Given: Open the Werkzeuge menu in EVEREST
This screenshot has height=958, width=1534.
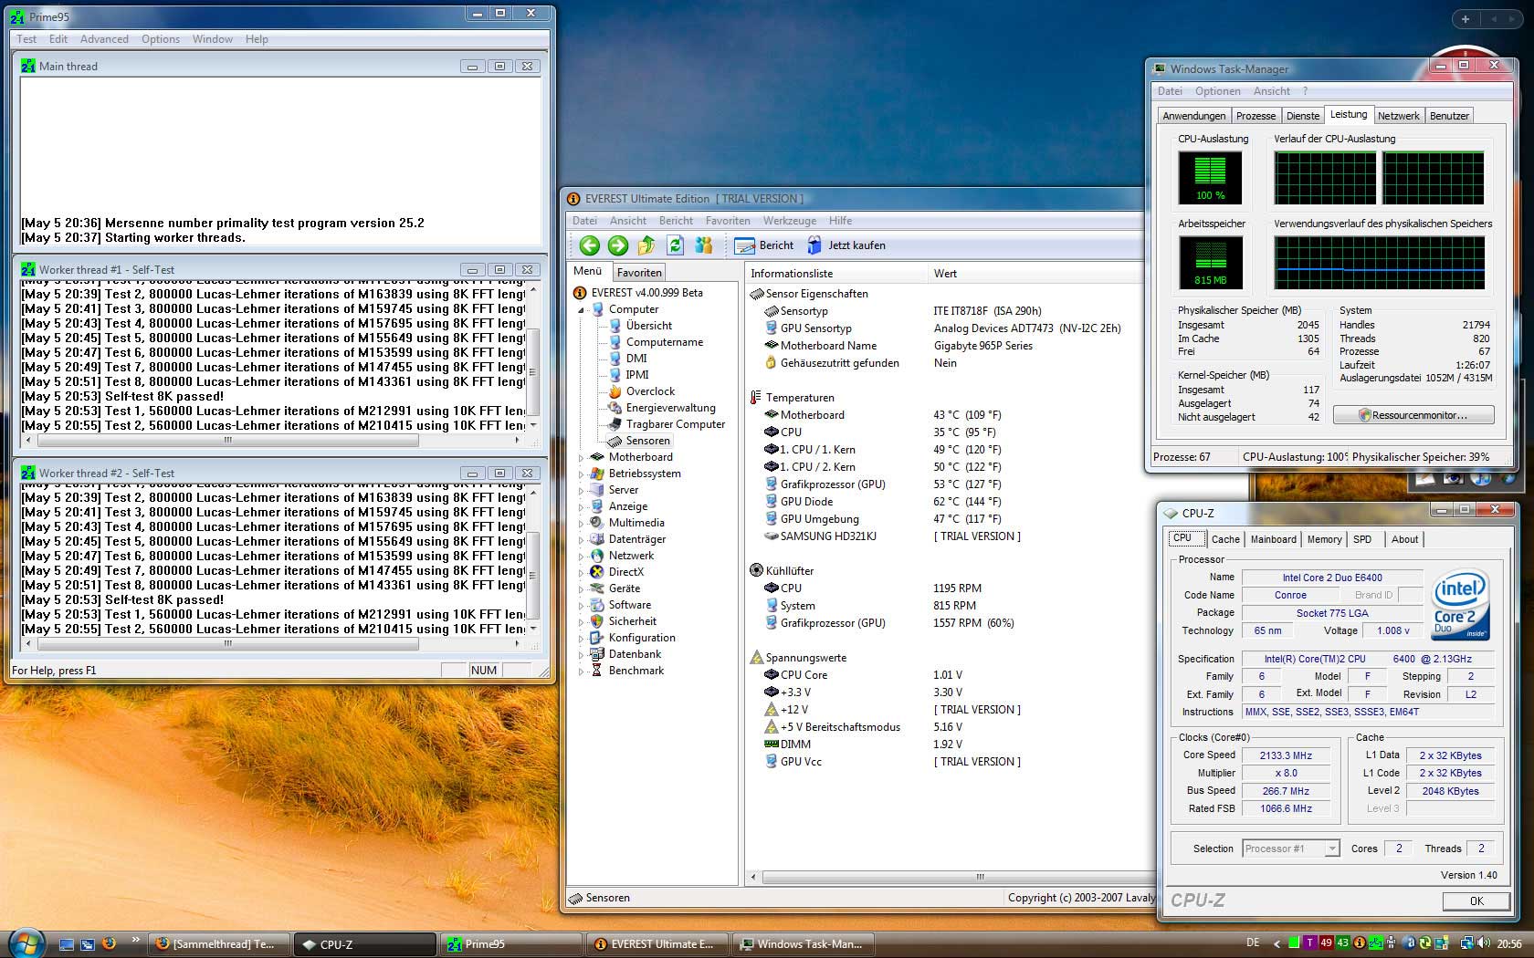Looking at the screenshot, I should (790, 221).
